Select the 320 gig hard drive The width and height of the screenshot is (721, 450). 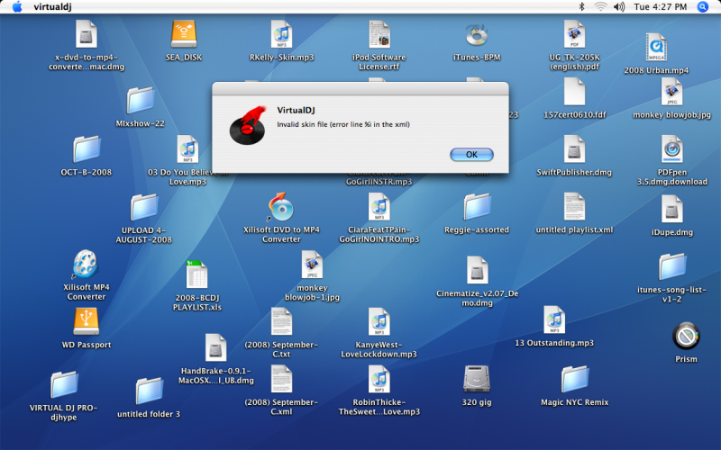[x=476, y=378]
